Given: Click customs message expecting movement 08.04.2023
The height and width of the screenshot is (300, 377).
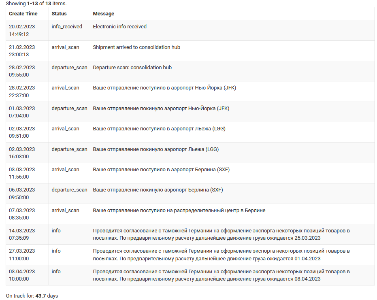Looking at the screenshot, I should 221,275.
